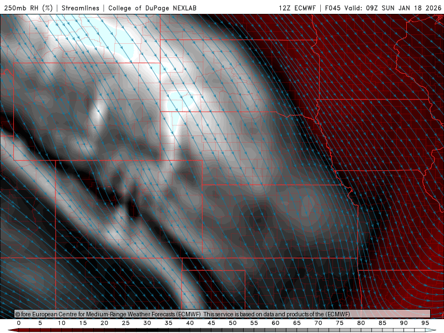Click the "85" label on color scale
This screenshot has width=444, height=333.
click(x=382, y=323)
